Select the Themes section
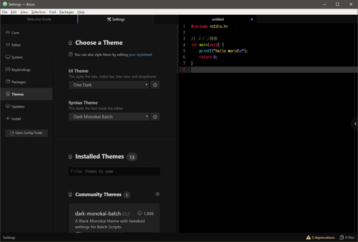Screen dimensions: 358x242 pyautogui.click(x=26, y=94)
